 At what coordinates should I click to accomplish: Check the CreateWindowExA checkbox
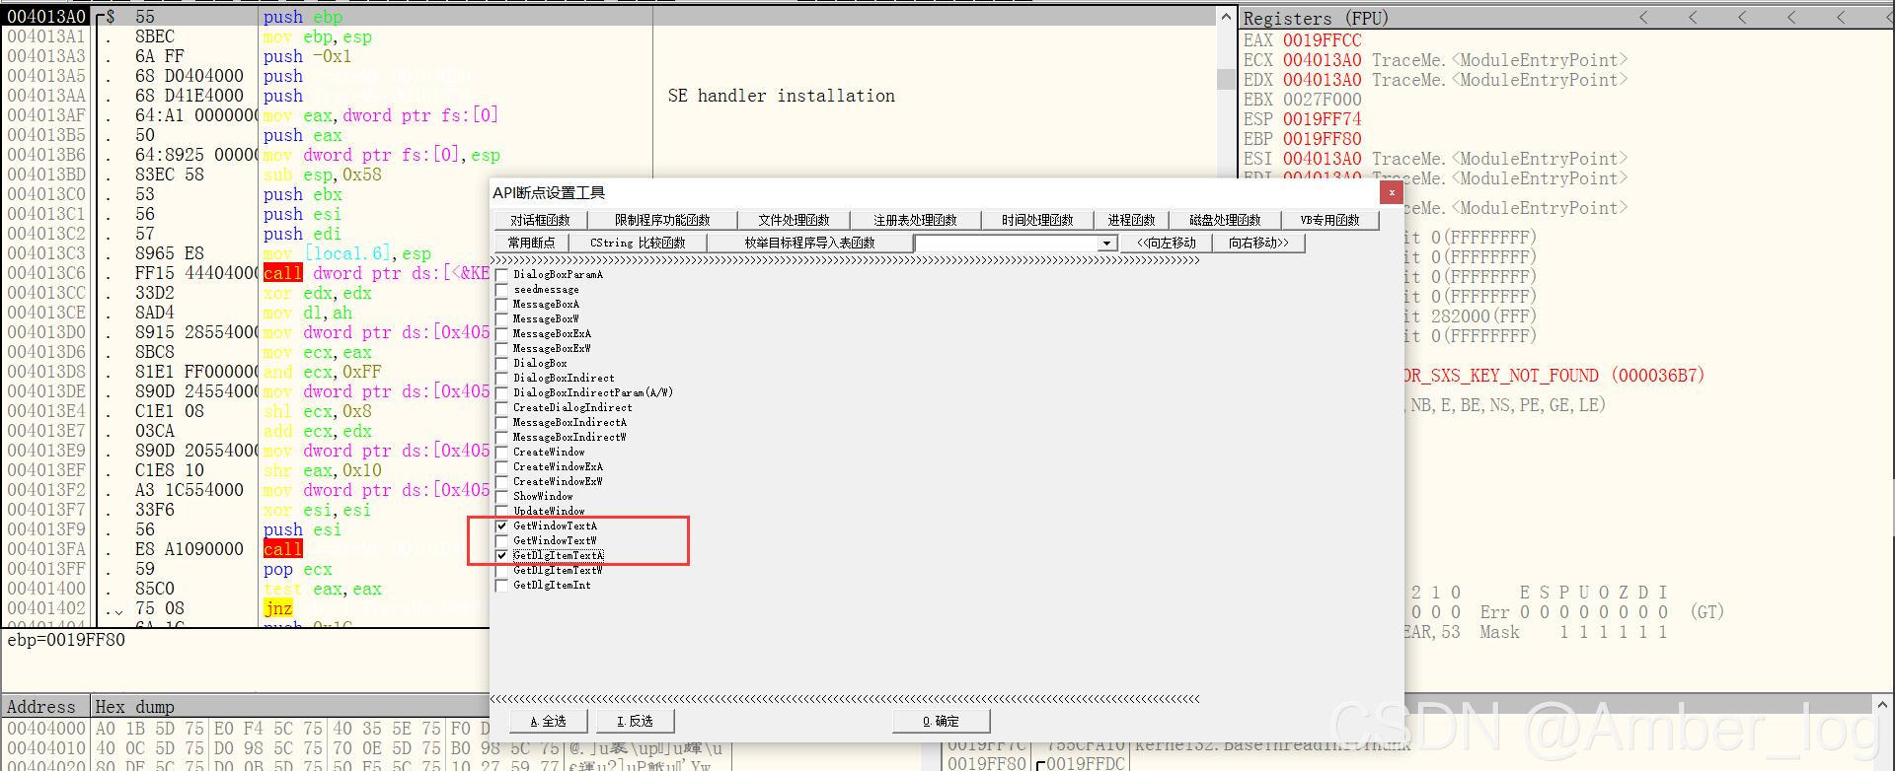coord(502,467)
